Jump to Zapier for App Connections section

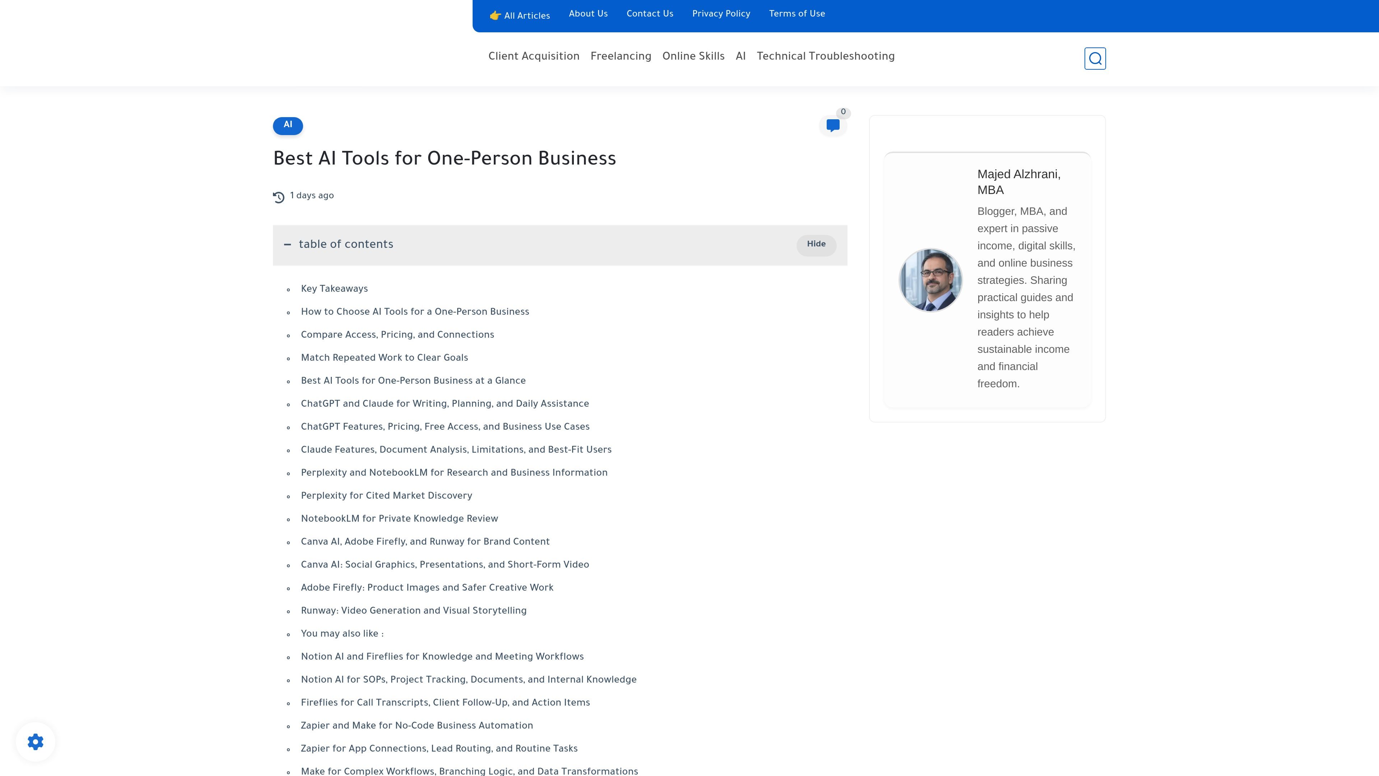[439, 749]
